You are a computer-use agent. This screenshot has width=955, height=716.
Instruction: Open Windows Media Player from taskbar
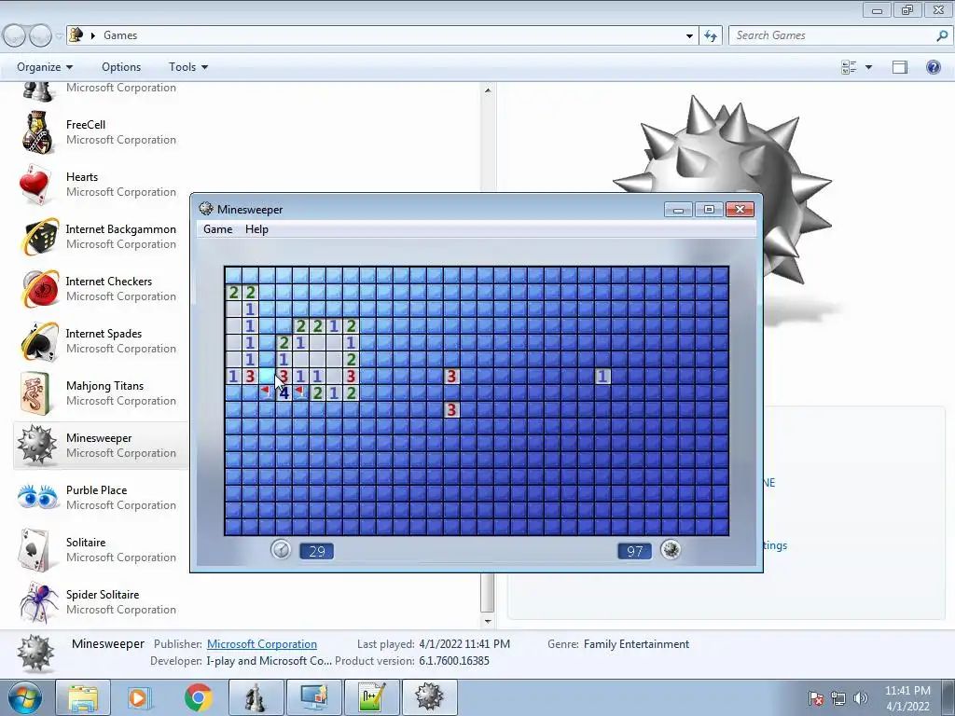(140, 697)
